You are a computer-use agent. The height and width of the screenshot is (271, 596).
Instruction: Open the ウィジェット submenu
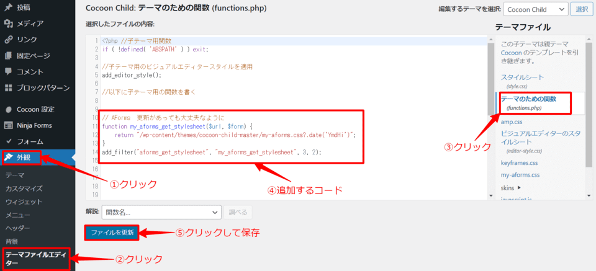coord(24,202)
